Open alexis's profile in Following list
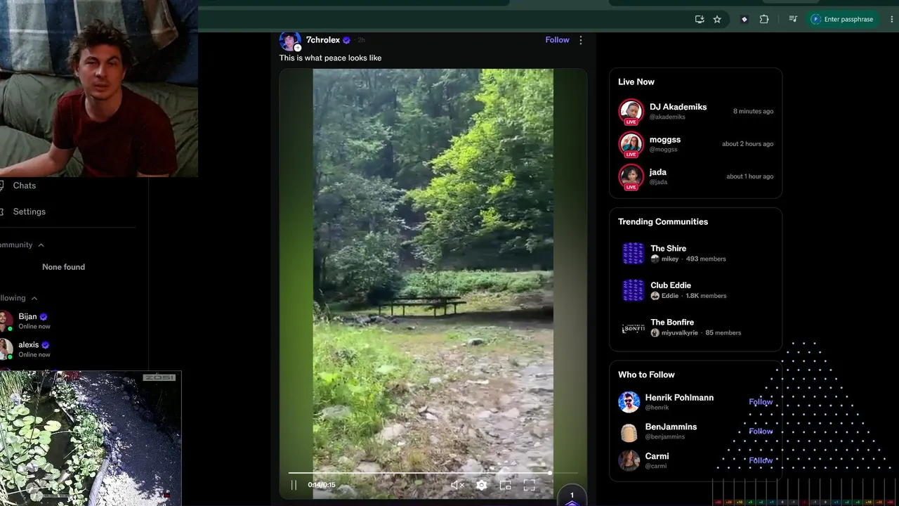The width and height of the screenshot is (899, 506). (x=29, y=345)
